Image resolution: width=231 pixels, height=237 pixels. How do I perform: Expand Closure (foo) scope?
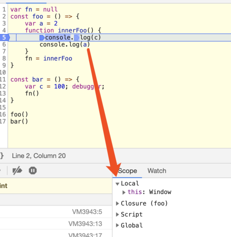[x=117, y=203]
